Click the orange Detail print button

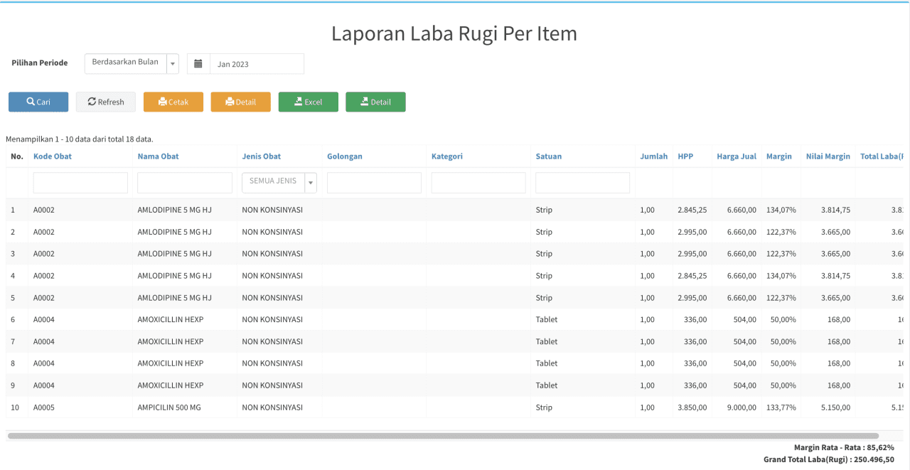click(x=241, y=102)
